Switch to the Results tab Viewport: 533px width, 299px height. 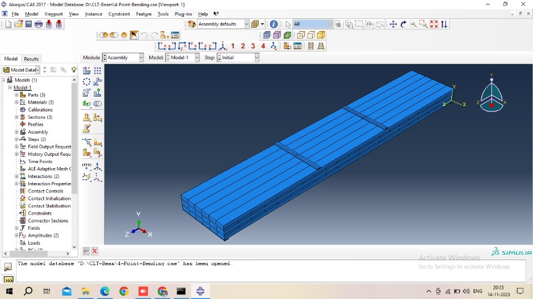(x=31, y=59)
